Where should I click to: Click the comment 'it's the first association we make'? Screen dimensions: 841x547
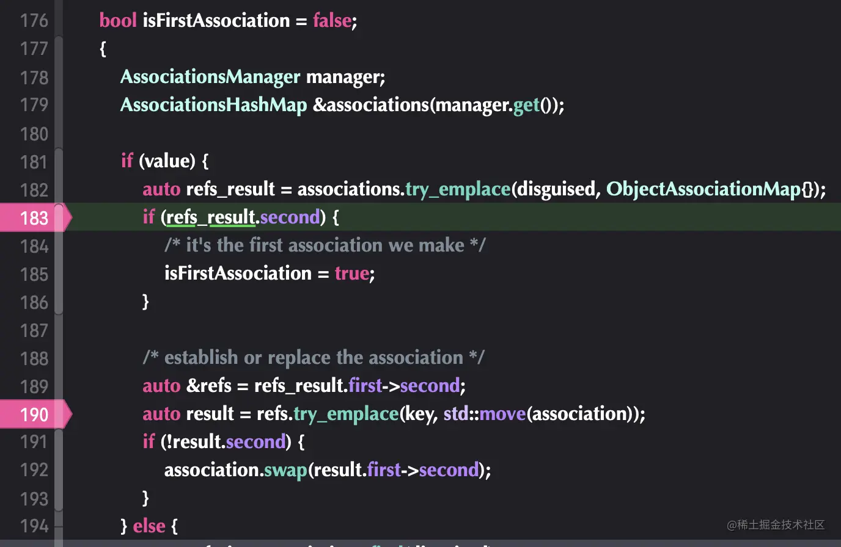[325, 245]
